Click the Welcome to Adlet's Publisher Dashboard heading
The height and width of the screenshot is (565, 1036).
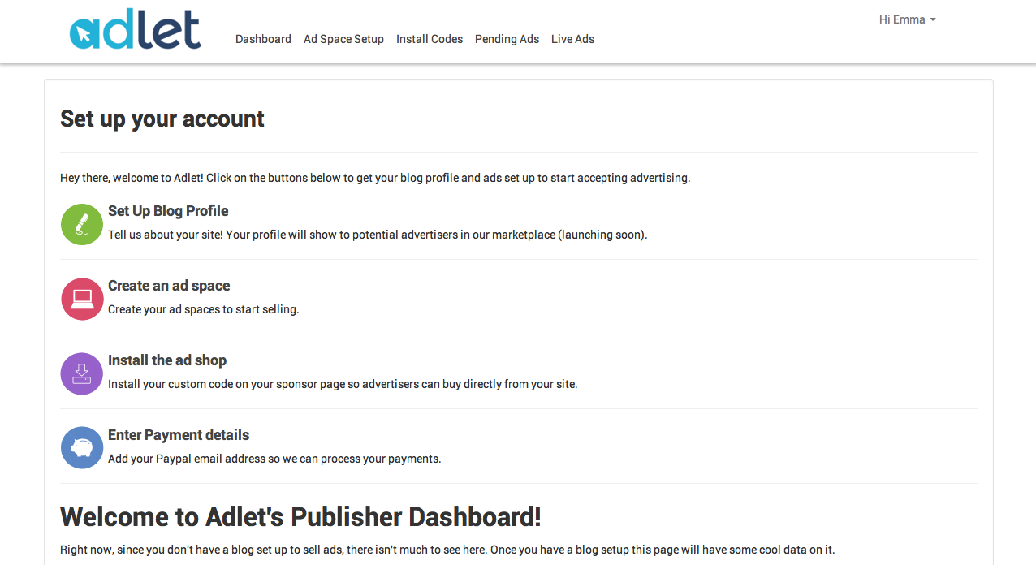click(x=300, y=516)
